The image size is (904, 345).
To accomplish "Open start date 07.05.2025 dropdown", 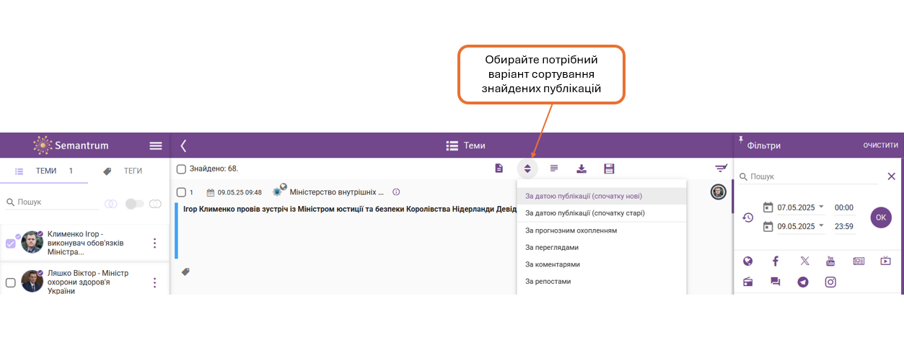I will coord(821,207).
